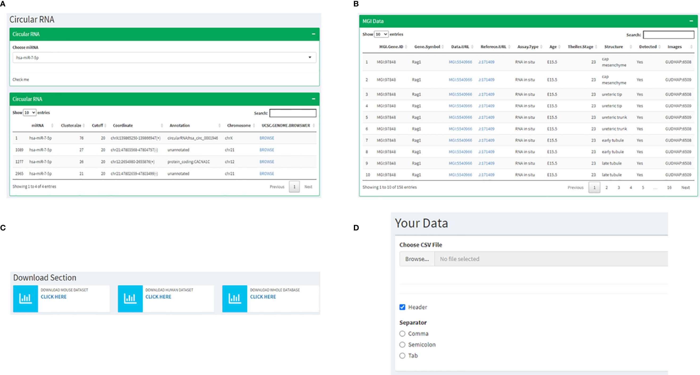Sort MGI table by Theiler.Stage
Viewport: 700px width, 375px height.
pyautogui.click(x=580, y=47)
